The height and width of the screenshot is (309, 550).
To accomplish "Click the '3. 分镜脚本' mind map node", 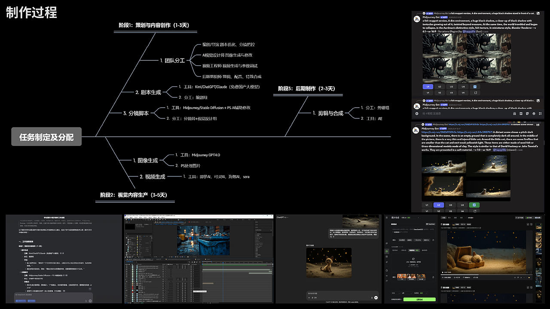I will pos(136,113).
